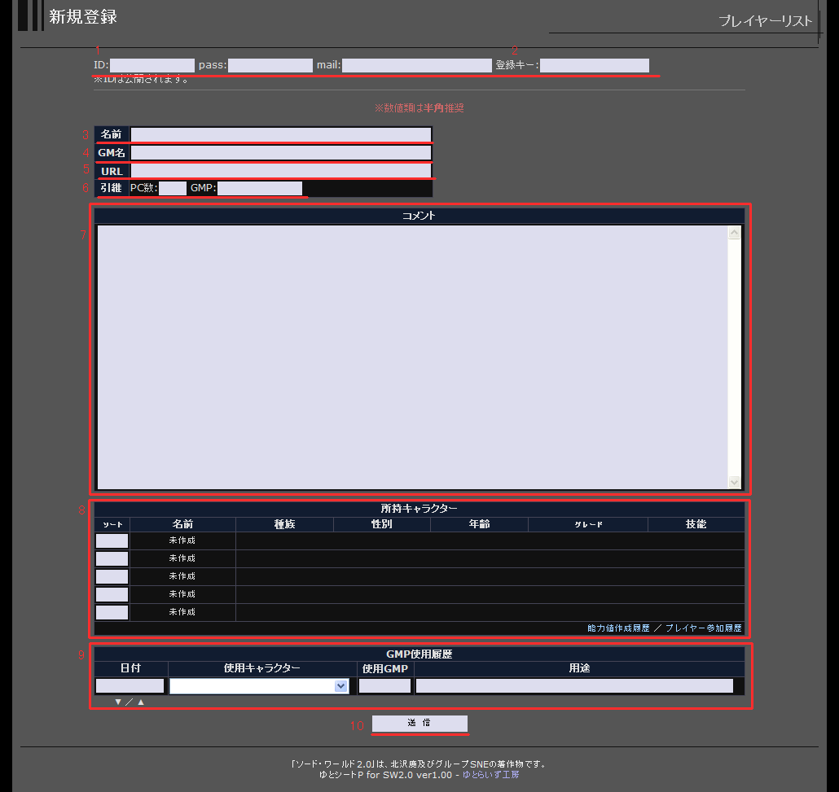Click the ▼ add-row arrow under GMP使用履歴
Viewport: 839px width, 792px height.
(118, 702)
